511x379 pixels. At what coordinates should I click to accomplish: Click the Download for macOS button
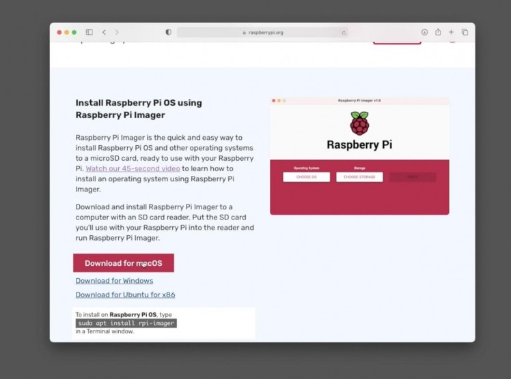(x=124, y=263)
